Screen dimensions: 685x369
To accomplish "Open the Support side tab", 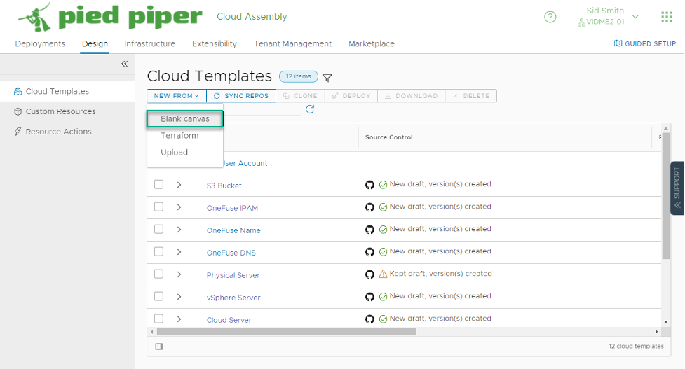I will point(677,188).
